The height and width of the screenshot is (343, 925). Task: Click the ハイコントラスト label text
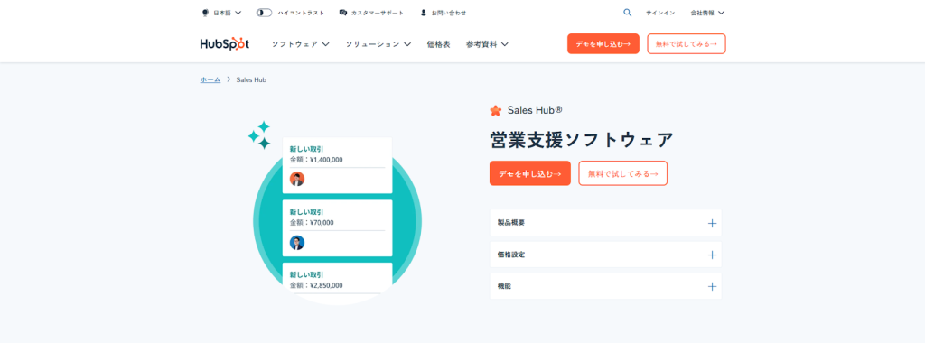[x=300, y=13]
